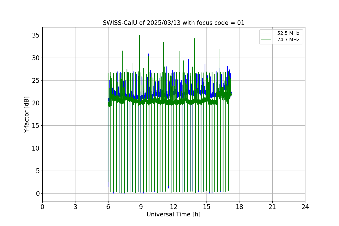This screenshot has height=226, width=339.
Task: Click y-axis tick label 25
Action: [x=36, y=81]
